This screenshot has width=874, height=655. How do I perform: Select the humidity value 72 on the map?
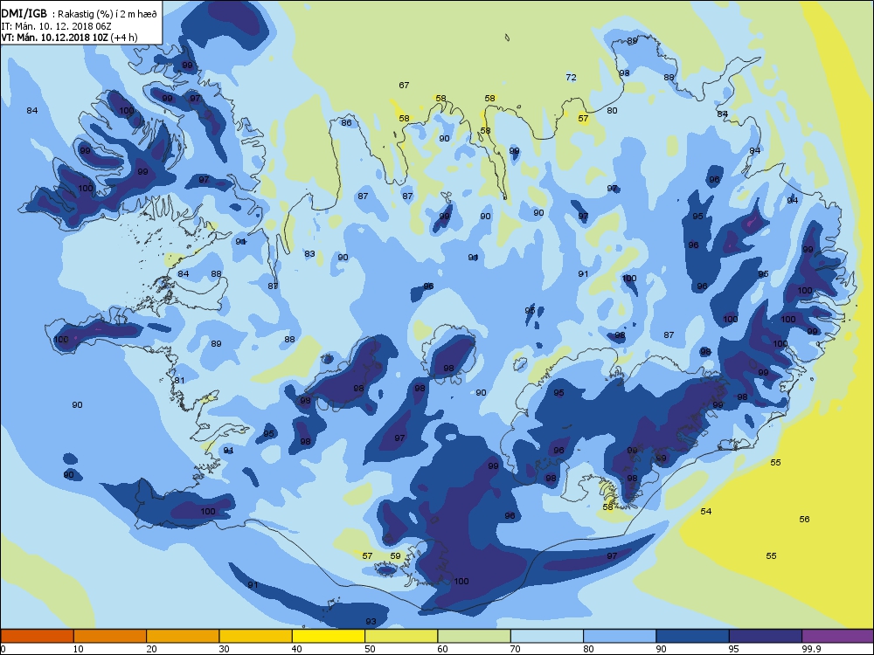coord(572,78)
